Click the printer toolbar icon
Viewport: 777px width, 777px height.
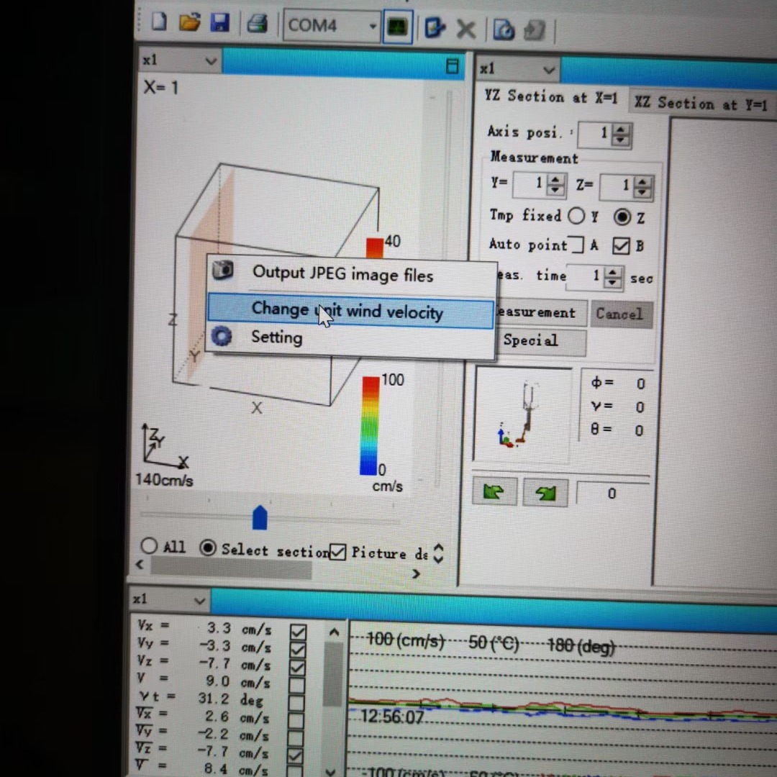coord(257,24)
